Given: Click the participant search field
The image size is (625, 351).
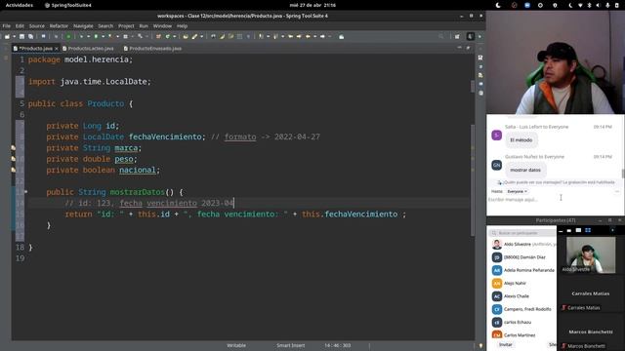Looking at the screenshot, I should 522,233.
